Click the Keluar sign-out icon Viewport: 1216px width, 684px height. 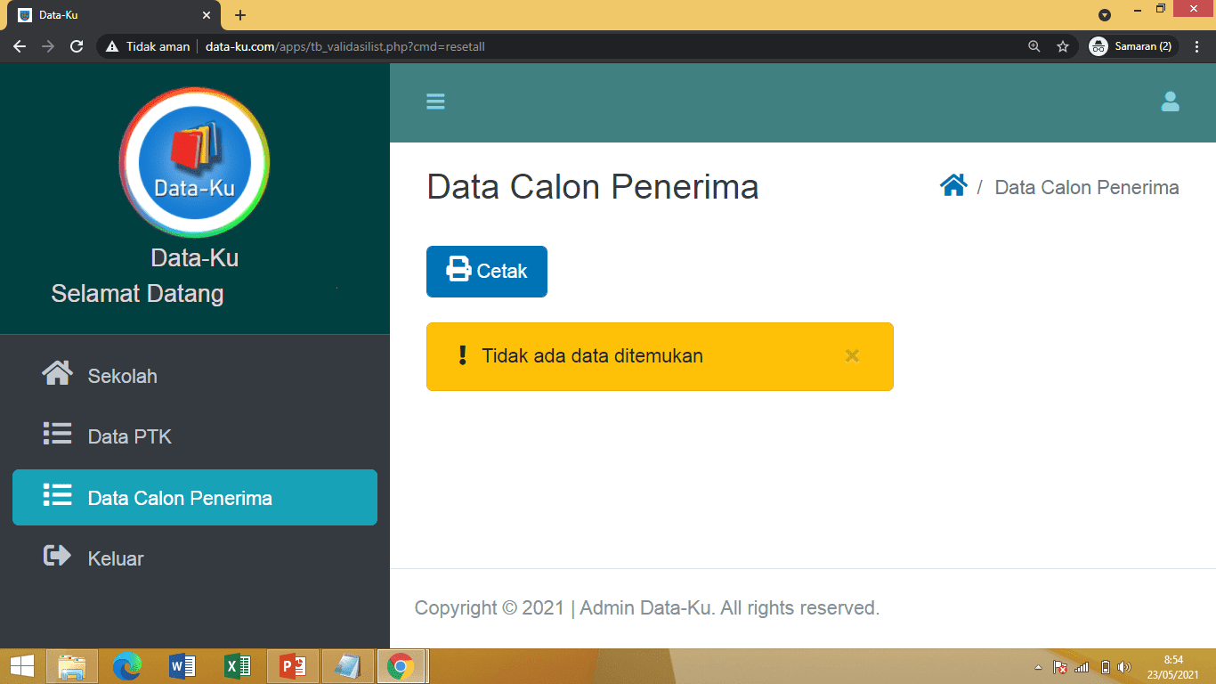(56, 556)
